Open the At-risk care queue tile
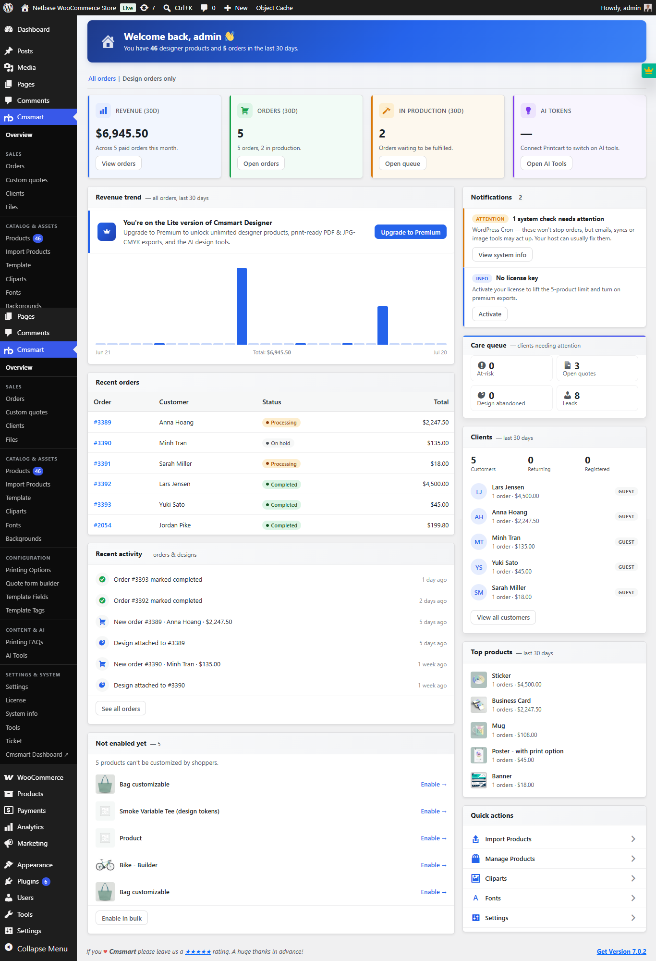The image size is (656, 961). [511, 369]
